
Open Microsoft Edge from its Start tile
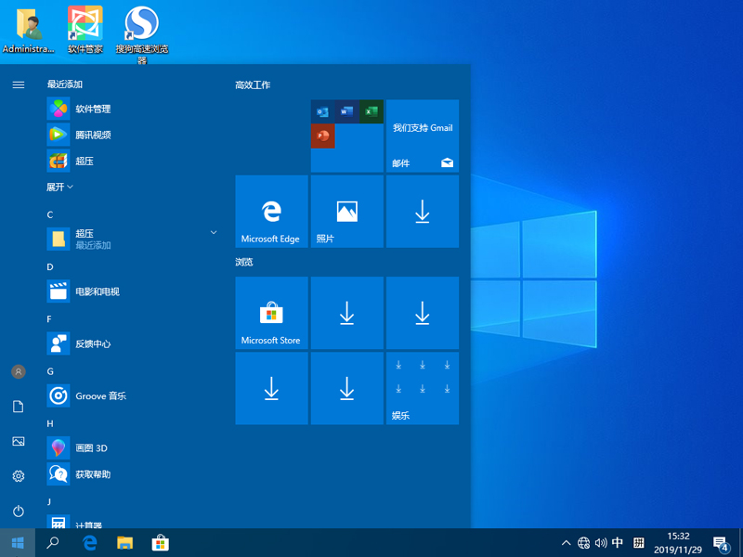[x=271, y=212]
